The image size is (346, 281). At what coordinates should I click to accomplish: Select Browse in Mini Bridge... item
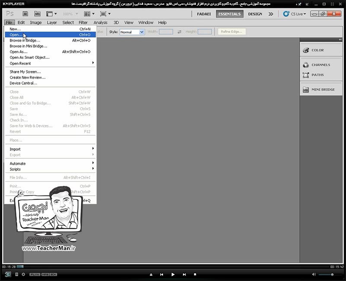pyautogui.click(x=50, y=46)
